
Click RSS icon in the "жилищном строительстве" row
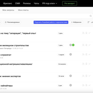point(83,45)
